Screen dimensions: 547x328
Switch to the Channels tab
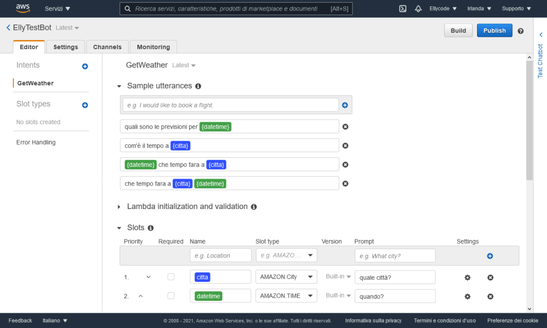click(107, 47)
